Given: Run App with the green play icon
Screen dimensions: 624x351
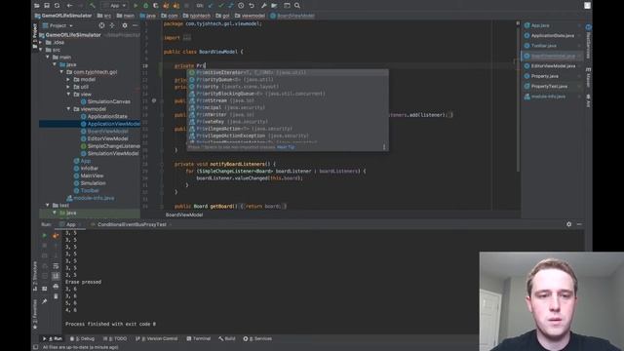Looking at the screenshot, I should pos(136,6).
